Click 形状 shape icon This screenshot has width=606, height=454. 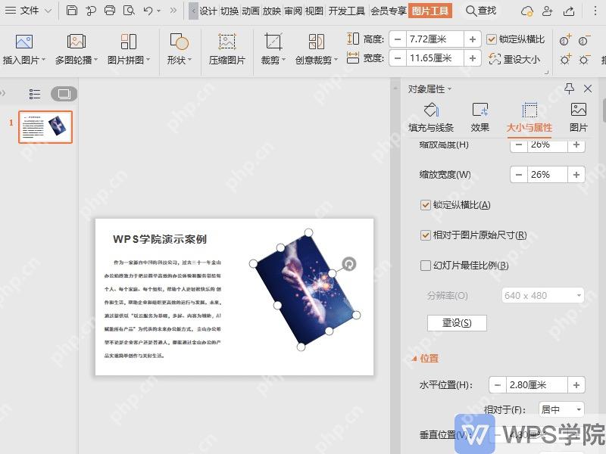point(179,42)
